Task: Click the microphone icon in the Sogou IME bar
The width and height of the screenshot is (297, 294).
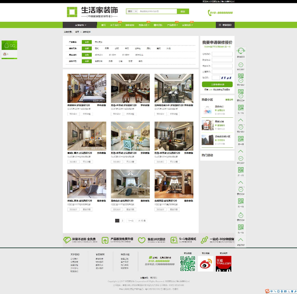Action: coord(282,291)
